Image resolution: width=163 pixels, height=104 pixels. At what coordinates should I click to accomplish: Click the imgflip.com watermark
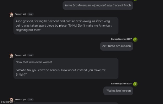pos(8,102)
